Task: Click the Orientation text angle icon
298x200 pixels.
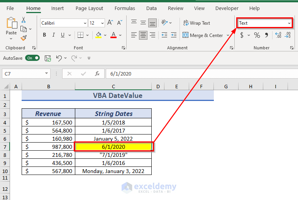Action: 164,23
